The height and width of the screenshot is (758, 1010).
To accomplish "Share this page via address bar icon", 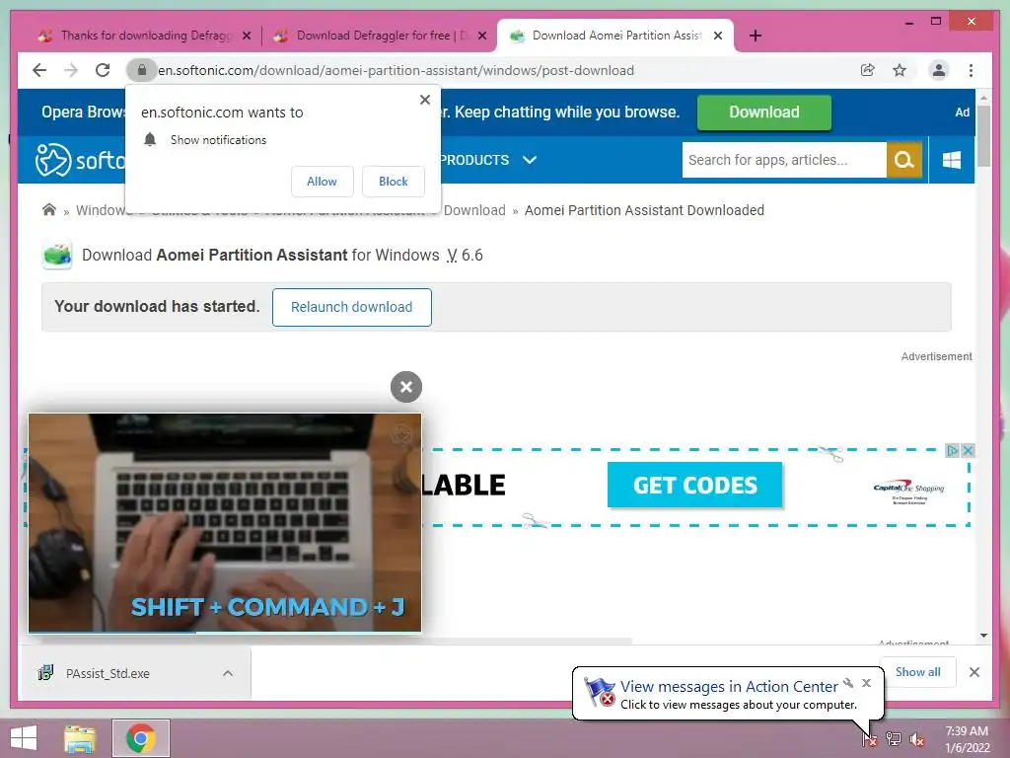I will coord(868,70).
